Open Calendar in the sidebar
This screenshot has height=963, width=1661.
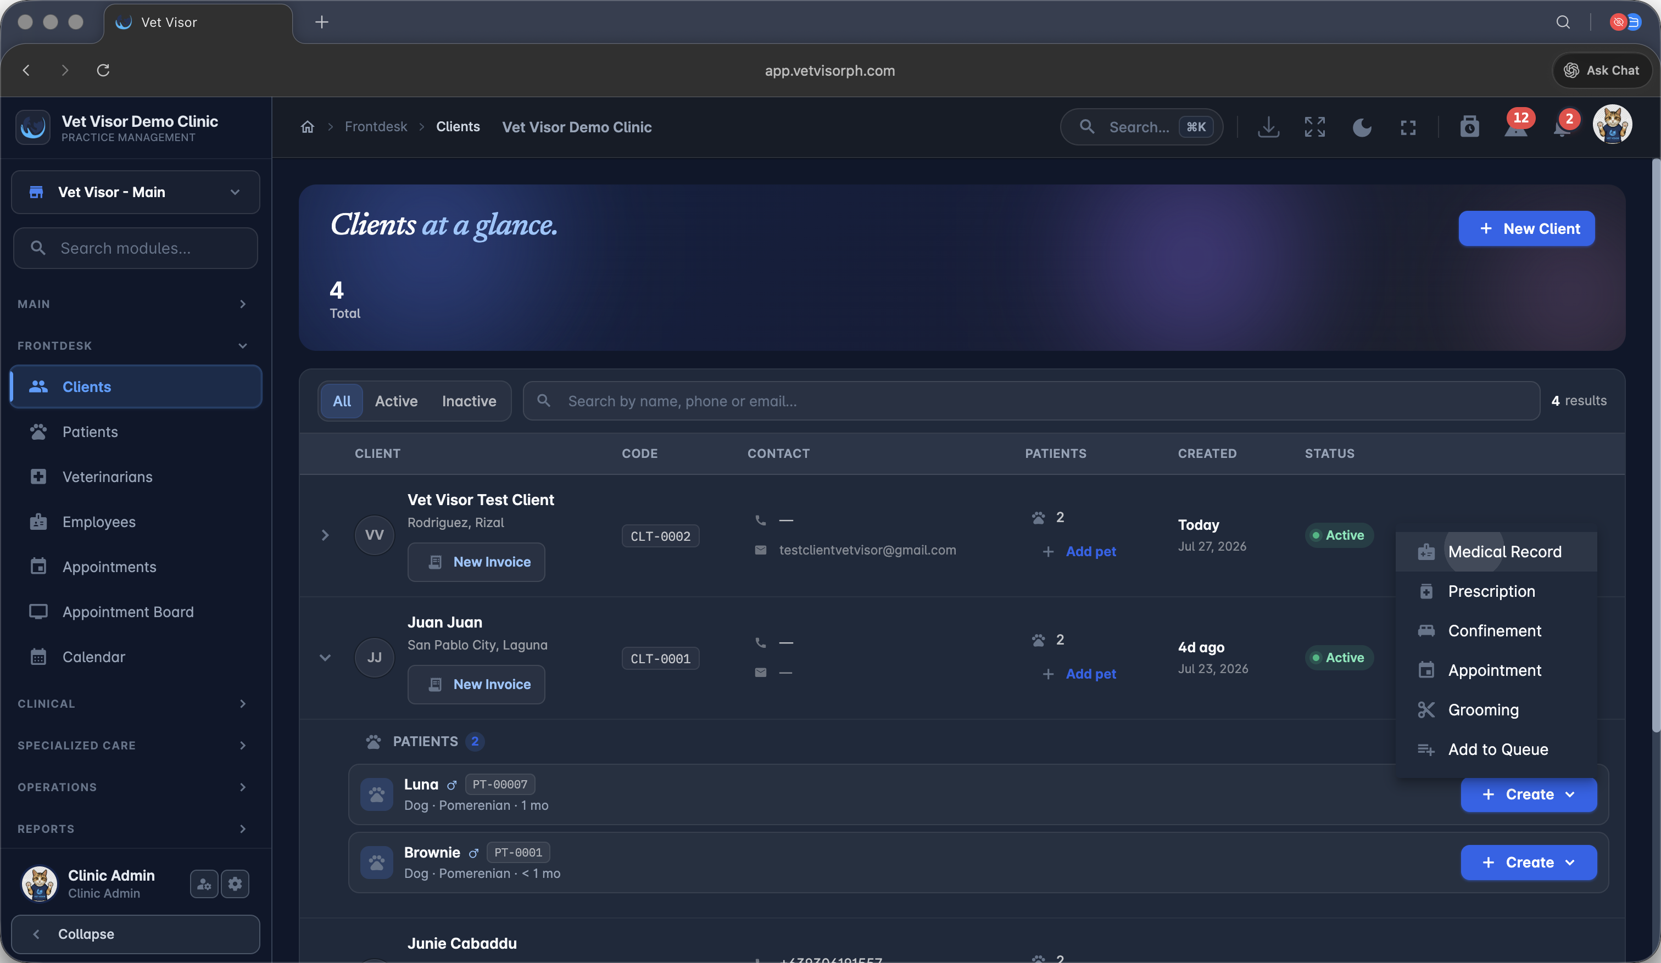pos(136,657)
